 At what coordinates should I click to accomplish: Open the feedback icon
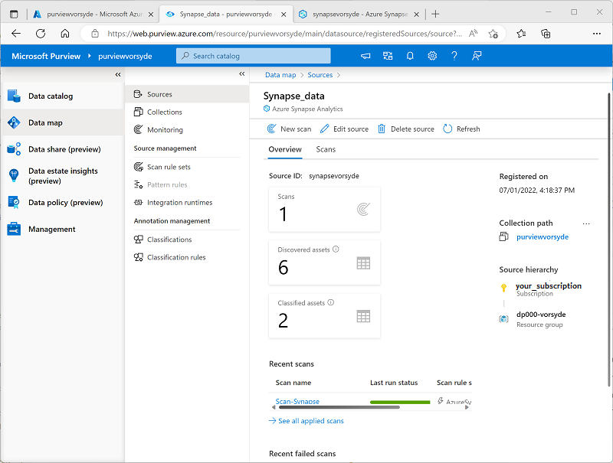point(477,56)
